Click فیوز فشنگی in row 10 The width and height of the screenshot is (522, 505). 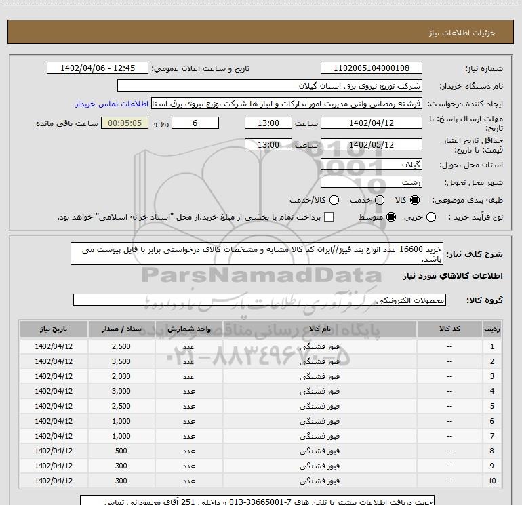(319, 481)
